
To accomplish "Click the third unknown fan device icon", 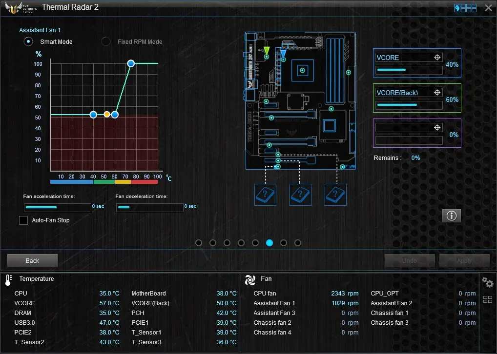I will pos(335,195).
